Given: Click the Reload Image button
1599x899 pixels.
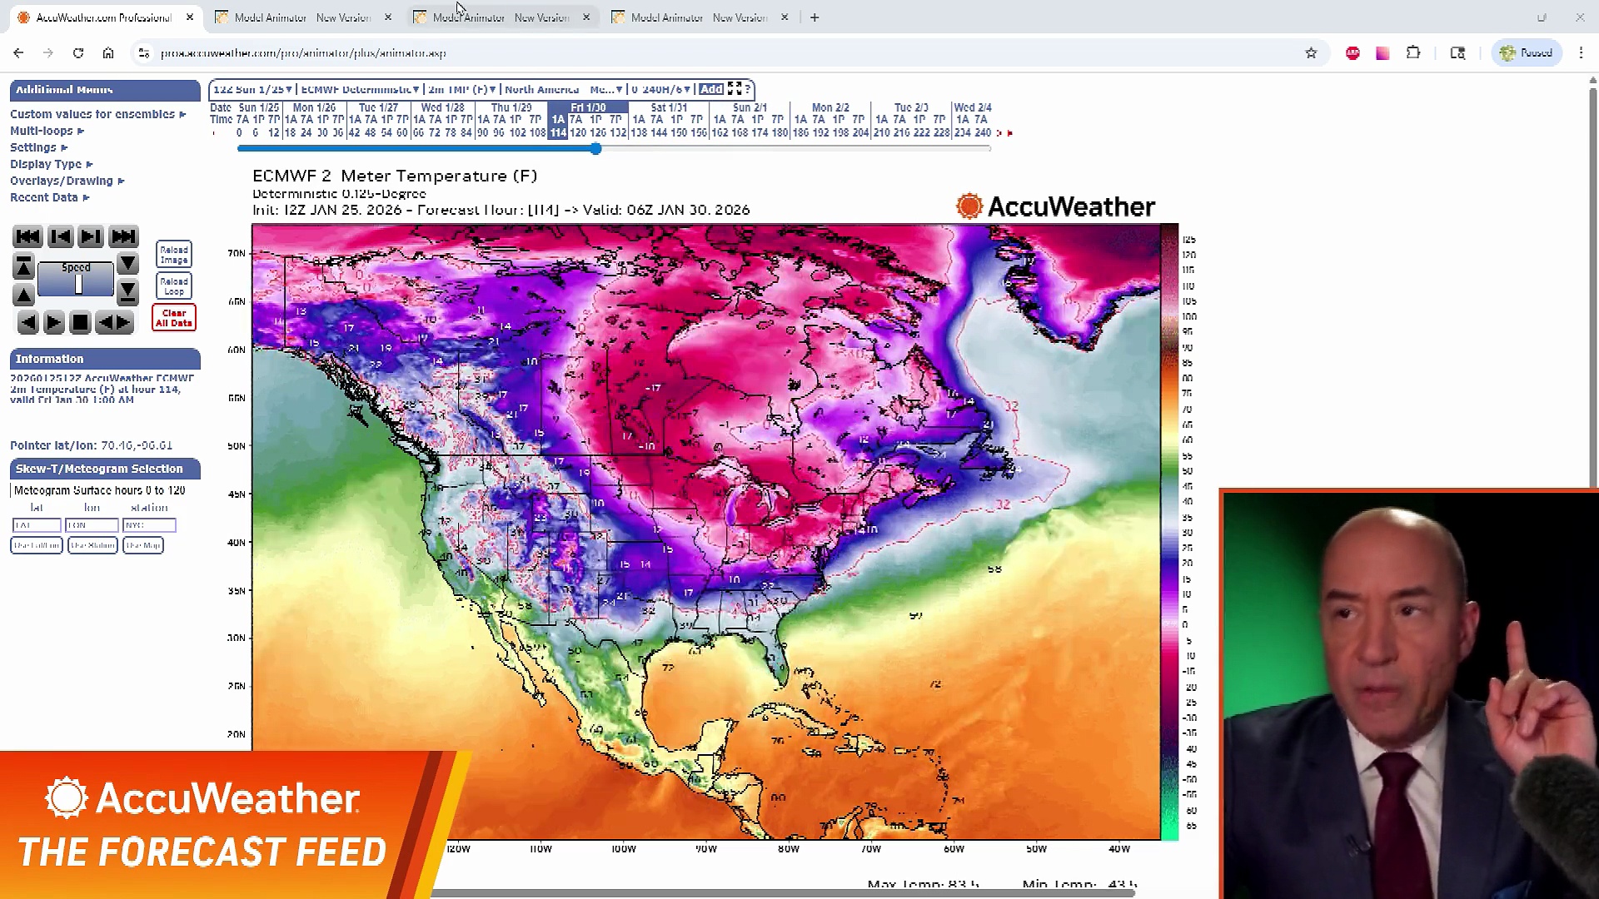Looking at the screenshot, I should [x=173, y=254].
